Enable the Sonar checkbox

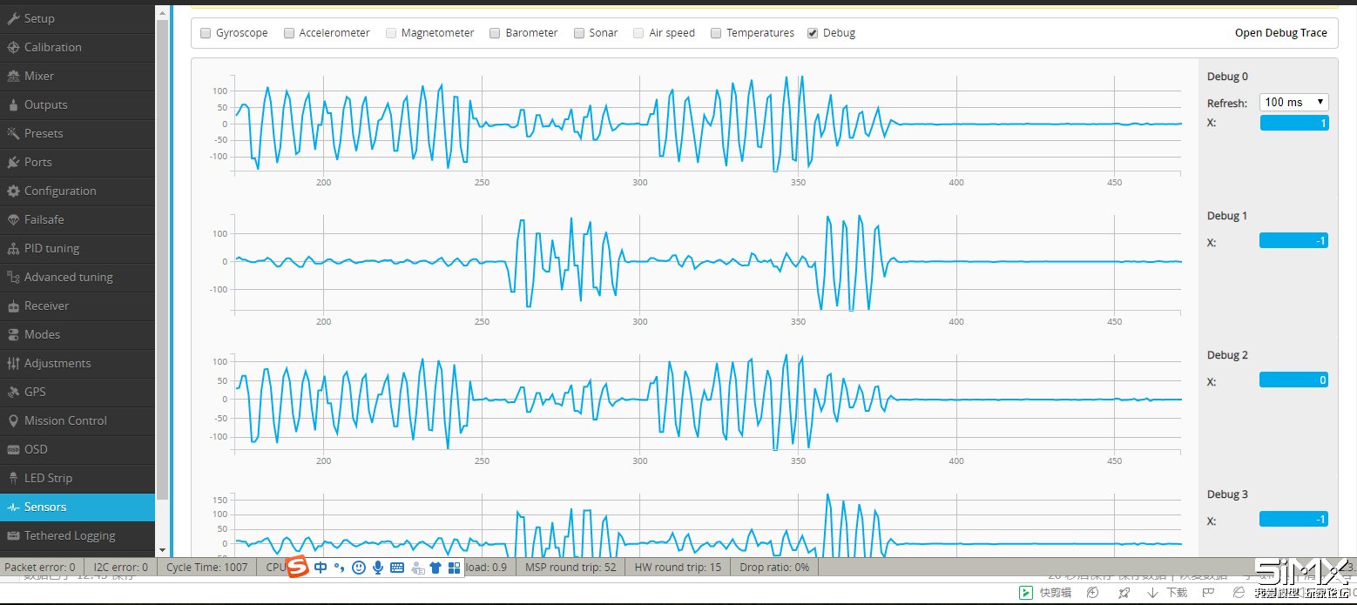pos(579,33)
